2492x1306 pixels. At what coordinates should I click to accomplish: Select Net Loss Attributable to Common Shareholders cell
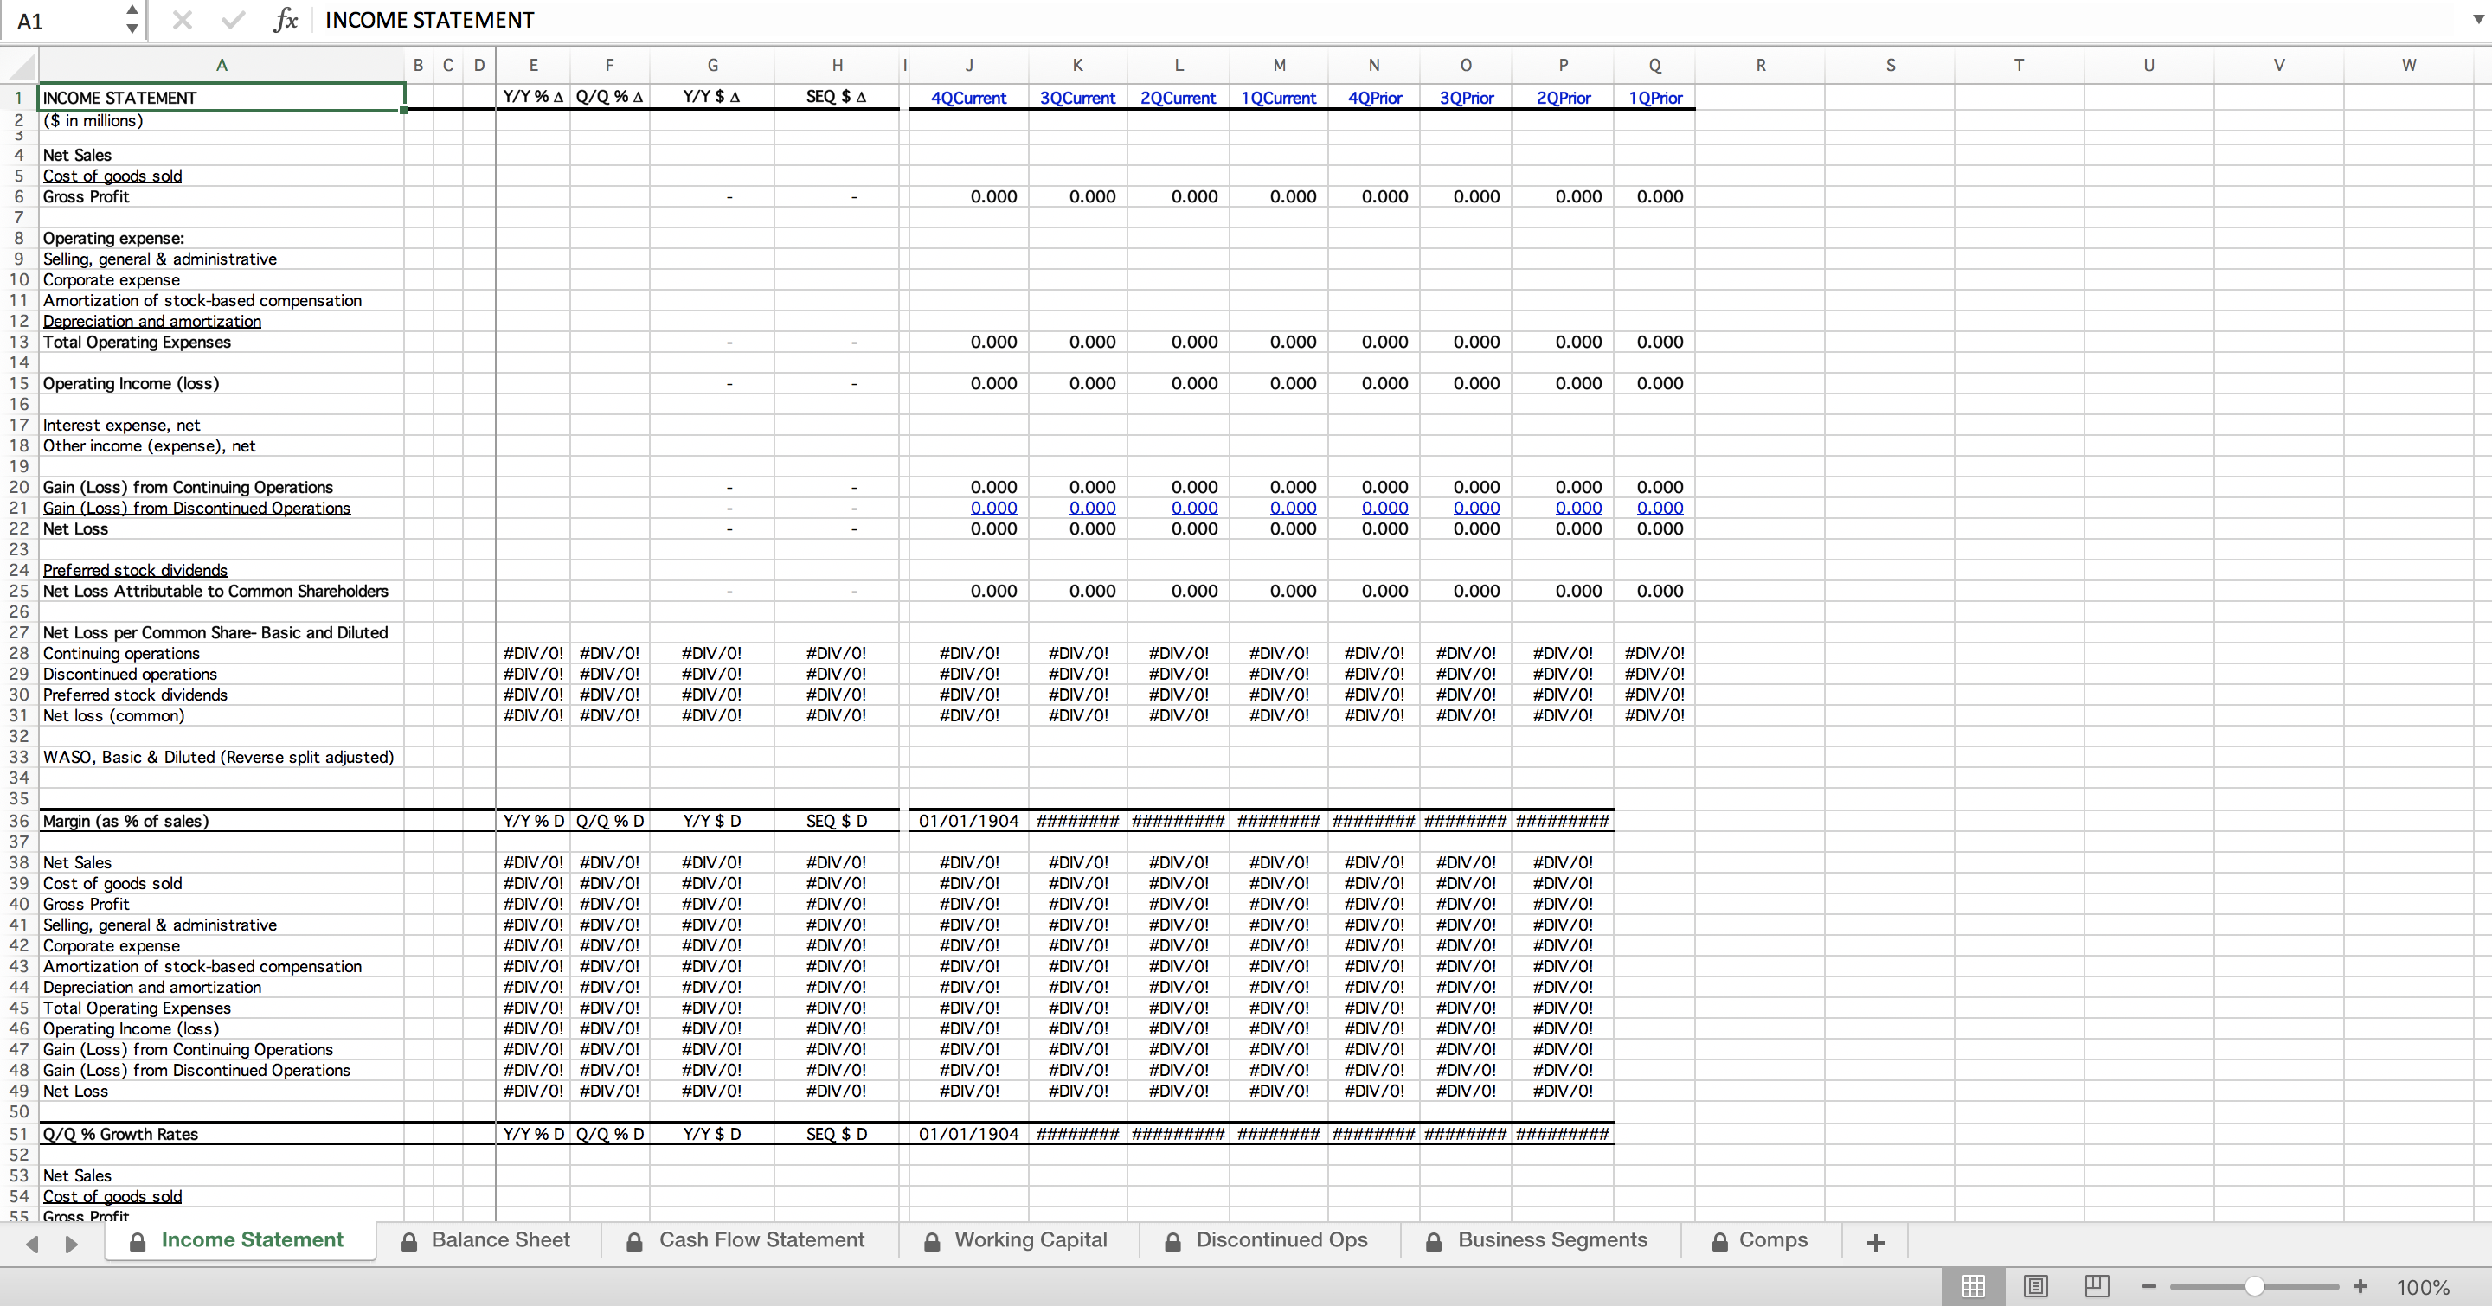[x=222, y=592]
